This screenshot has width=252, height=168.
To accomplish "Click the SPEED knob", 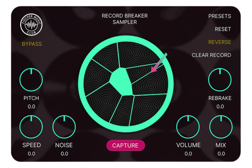I will (31, 127).
